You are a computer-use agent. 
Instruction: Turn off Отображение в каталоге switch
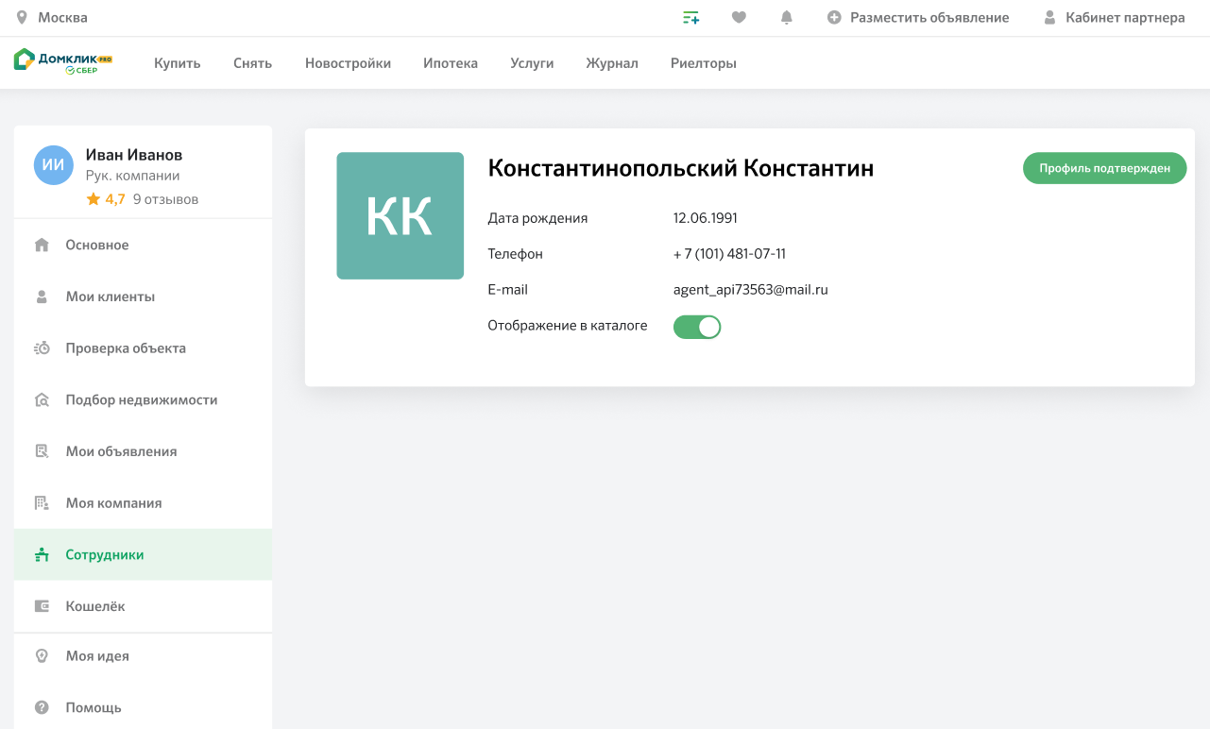[697, 327]
